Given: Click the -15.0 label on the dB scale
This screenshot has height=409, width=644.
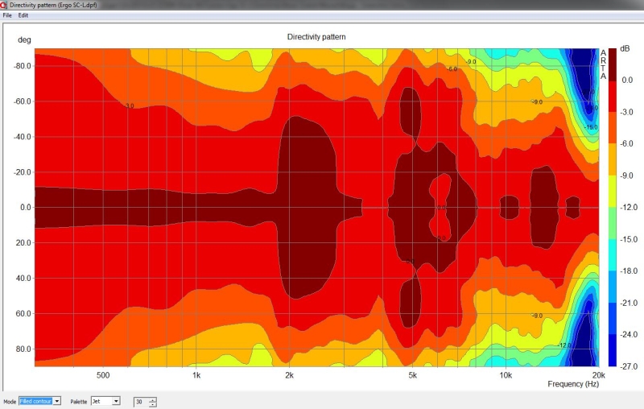Looking at the screenshot, I should [629, 239].
